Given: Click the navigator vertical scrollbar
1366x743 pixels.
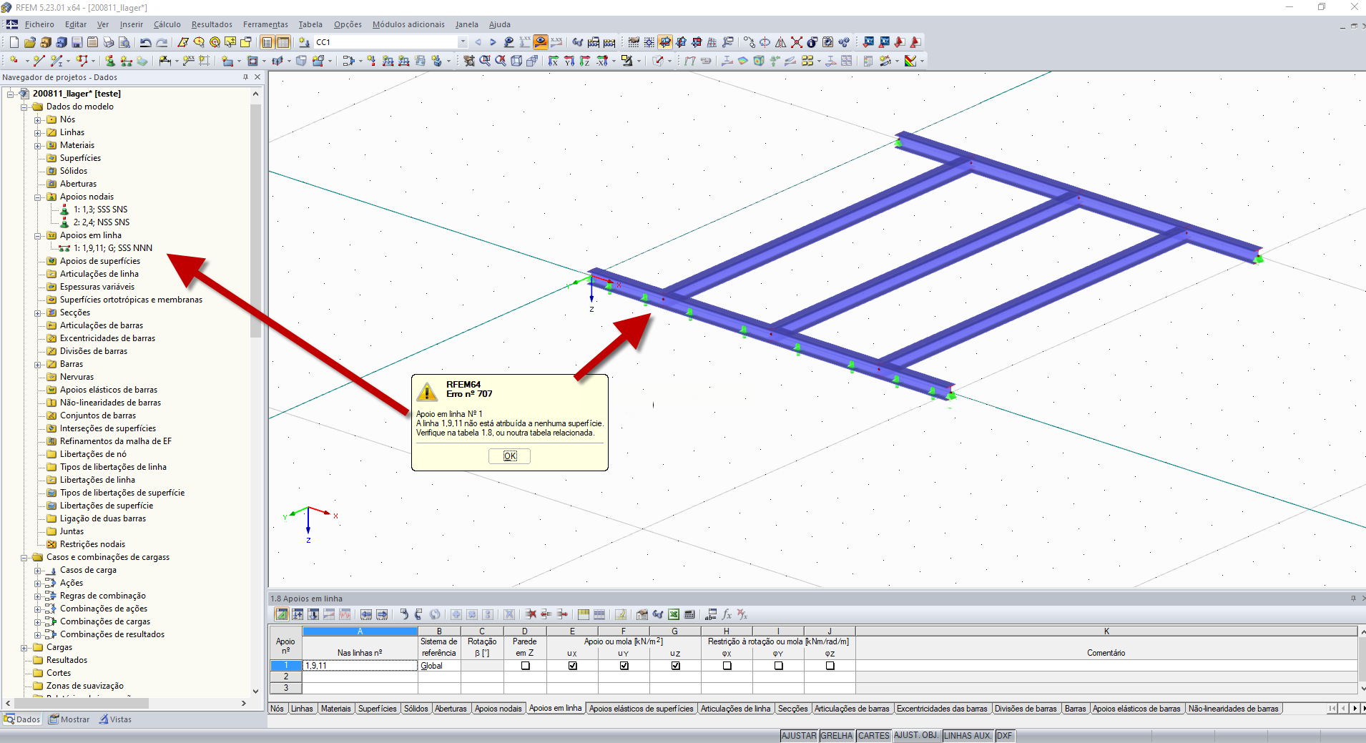Looking at the screenshot, I should 255,220.
